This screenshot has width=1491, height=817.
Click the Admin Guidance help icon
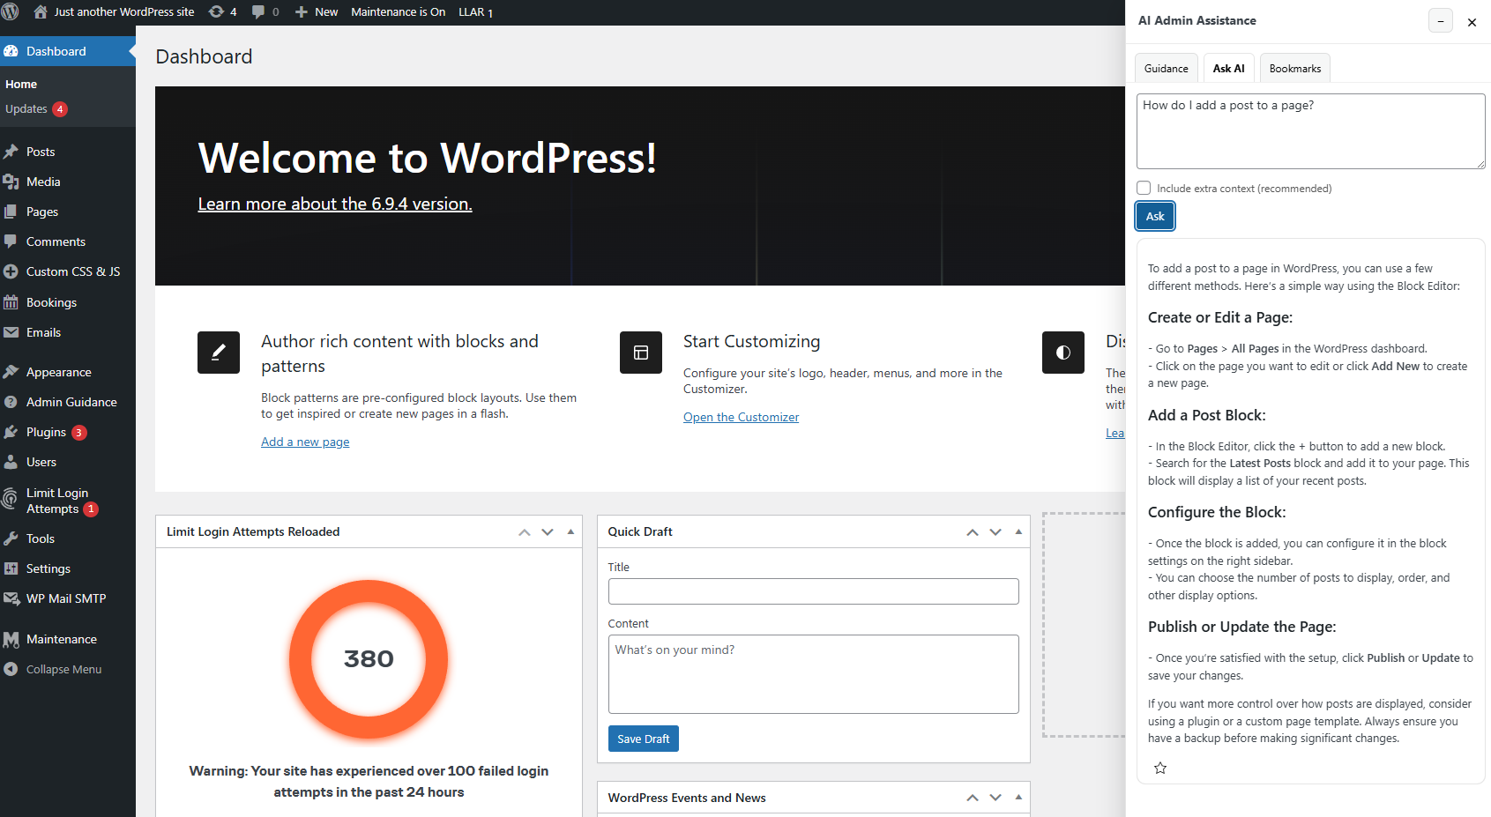11,402
